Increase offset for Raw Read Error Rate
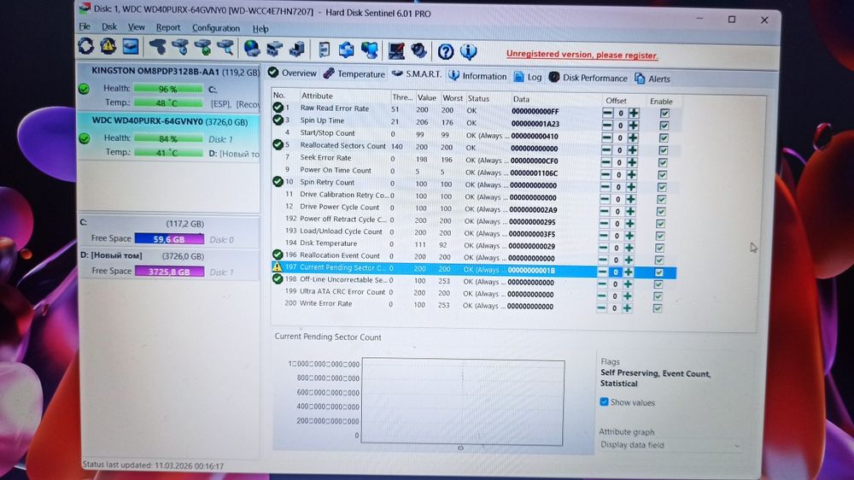 634,114
